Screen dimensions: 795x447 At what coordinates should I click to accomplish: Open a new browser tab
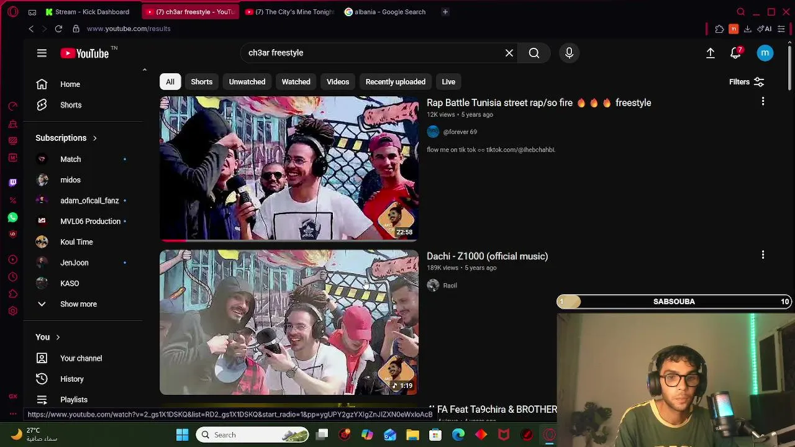point(445,12)
